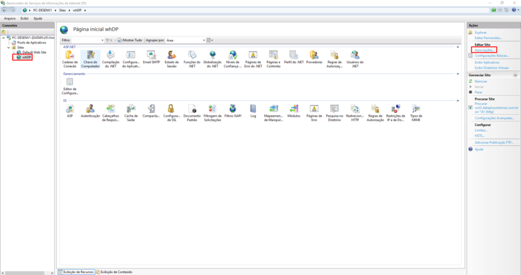Open Estado da Sessão feature
The height and width of the screenshot is (275, 521).
click(x=171, y=59)
